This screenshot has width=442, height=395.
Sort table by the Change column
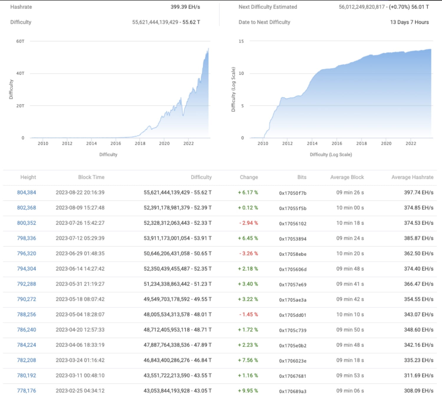pos(248,177)
